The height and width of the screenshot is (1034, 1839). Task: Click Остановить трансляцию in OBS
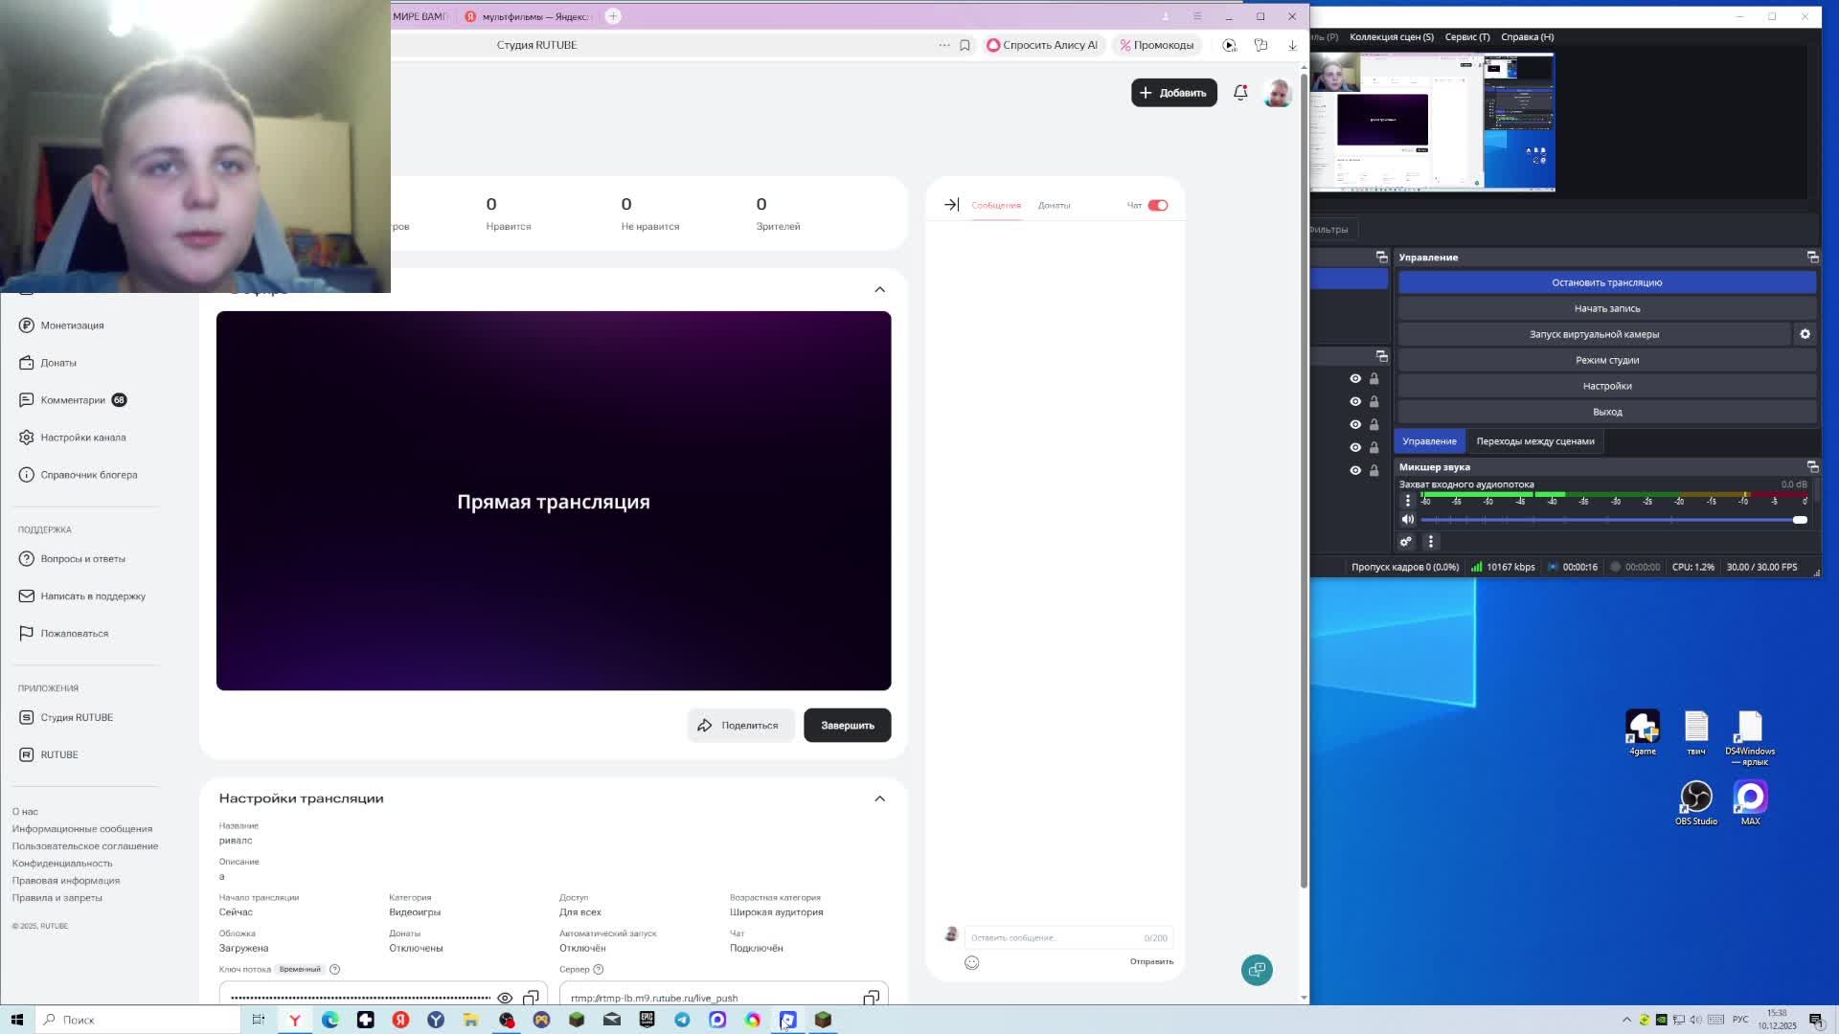(1606, 282)
